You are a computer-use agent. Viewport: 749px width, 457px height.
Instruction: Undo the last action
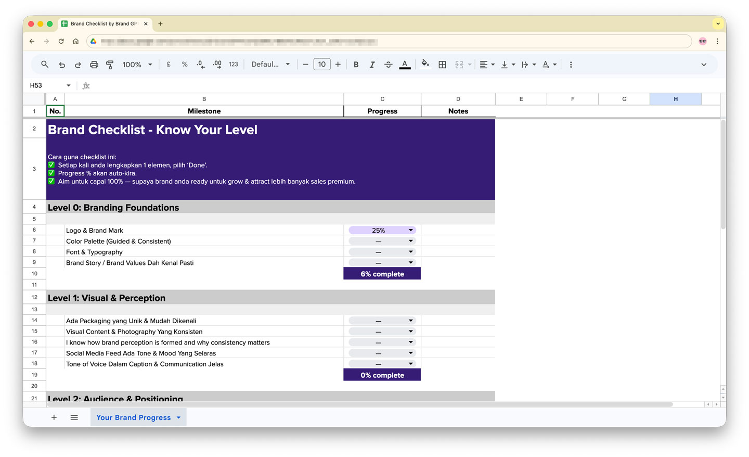tap(62, 65)
